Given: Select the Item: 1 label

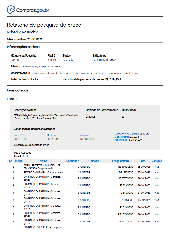Looking at the screenshot, I should point(12,99).
